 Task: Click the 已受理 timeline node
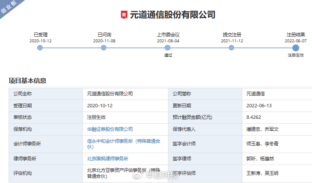click(x=40, y=48)
